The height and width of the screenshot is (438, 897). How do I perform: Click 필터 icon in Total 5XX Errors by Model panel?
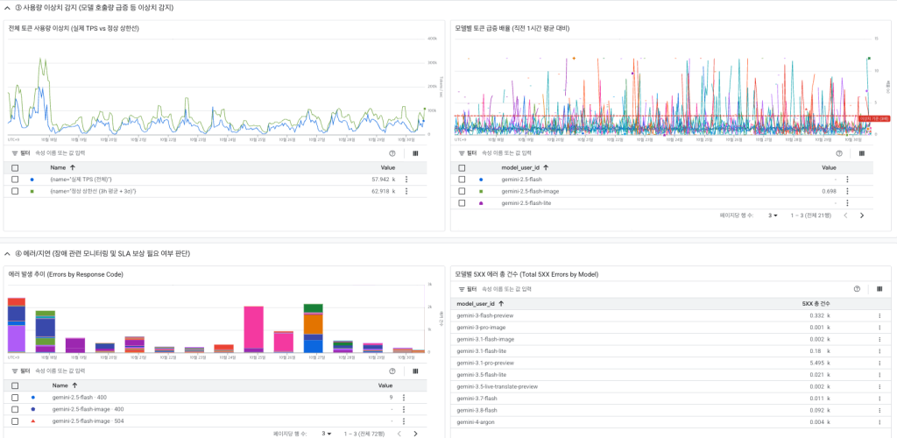[462, 289]
